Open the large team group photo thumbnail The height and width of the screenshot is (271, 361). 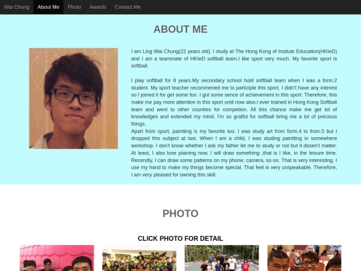pyautogui.click(x=139, y=260)
